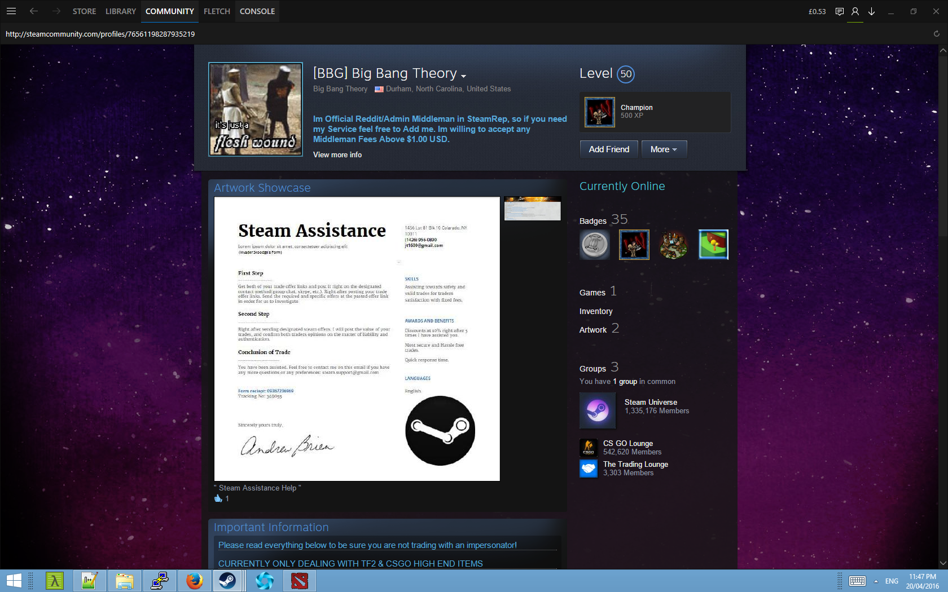Open Firefox from the taskbar
The image size is (948, 592).
[x=194, y=581]
